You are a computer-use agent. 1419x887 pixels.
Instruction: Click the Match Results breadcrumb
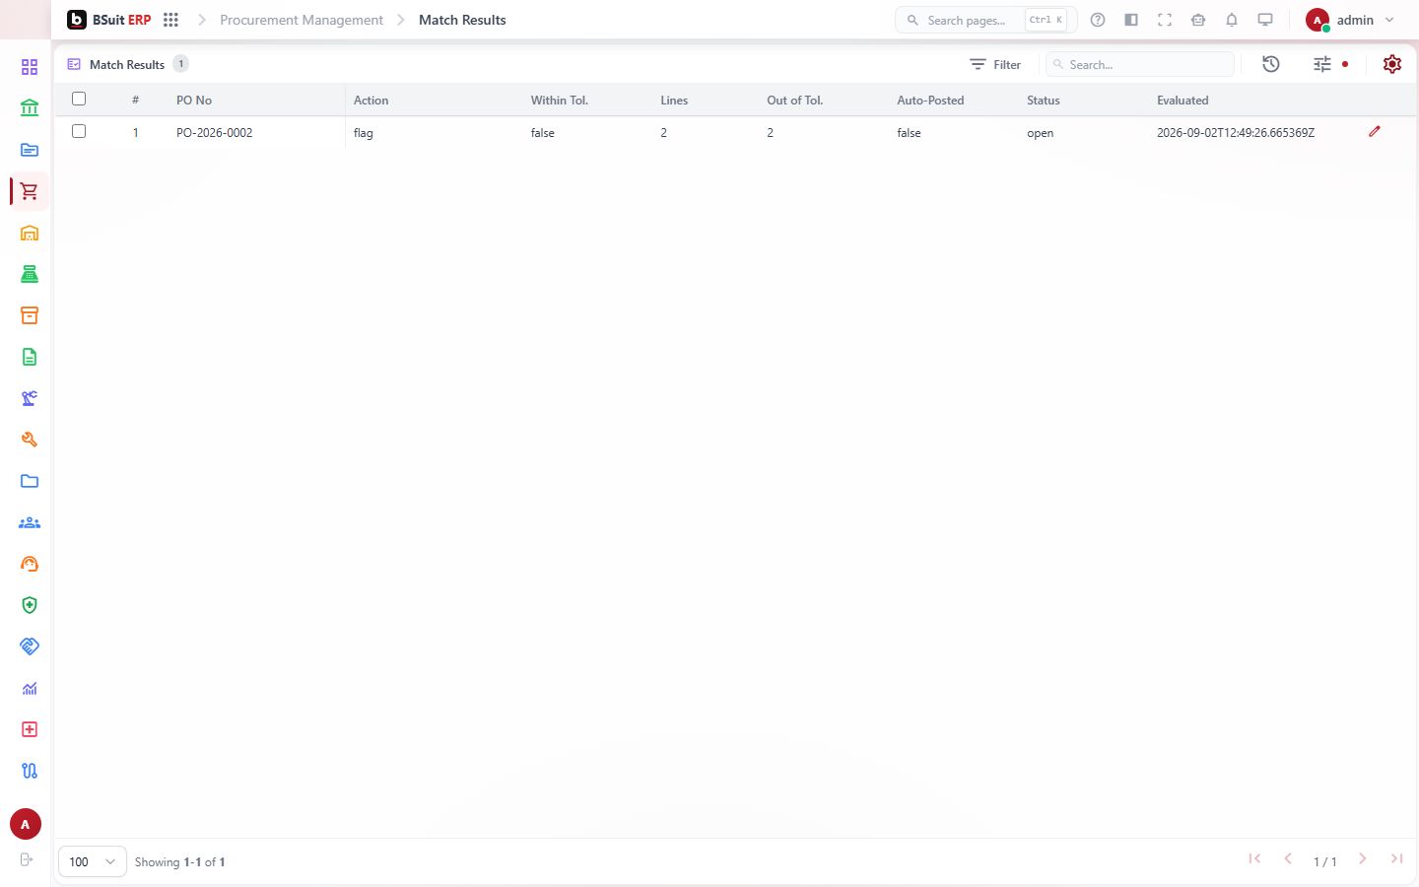pos(462,20)
